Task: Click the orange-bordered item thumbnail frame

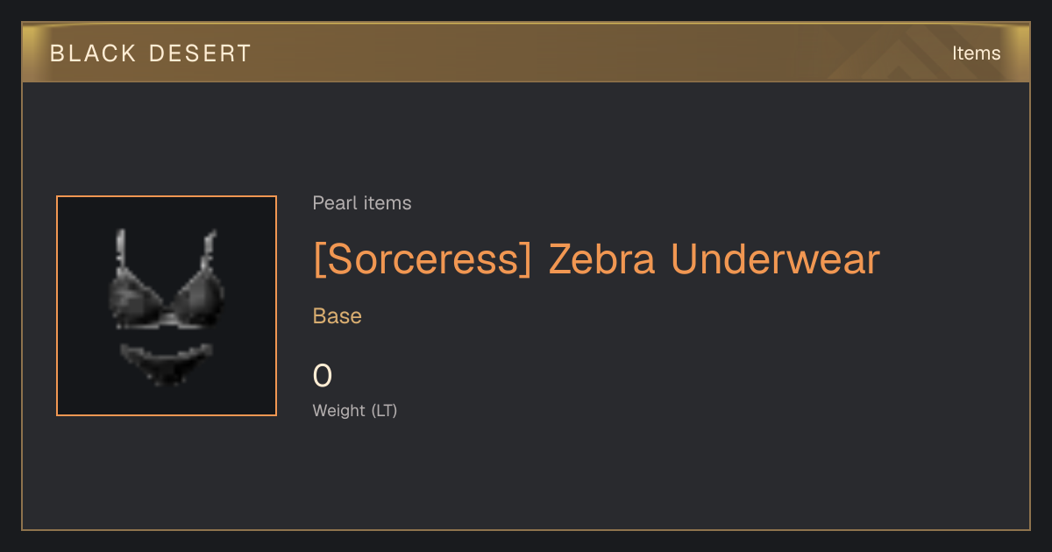Action: [167, 306]
